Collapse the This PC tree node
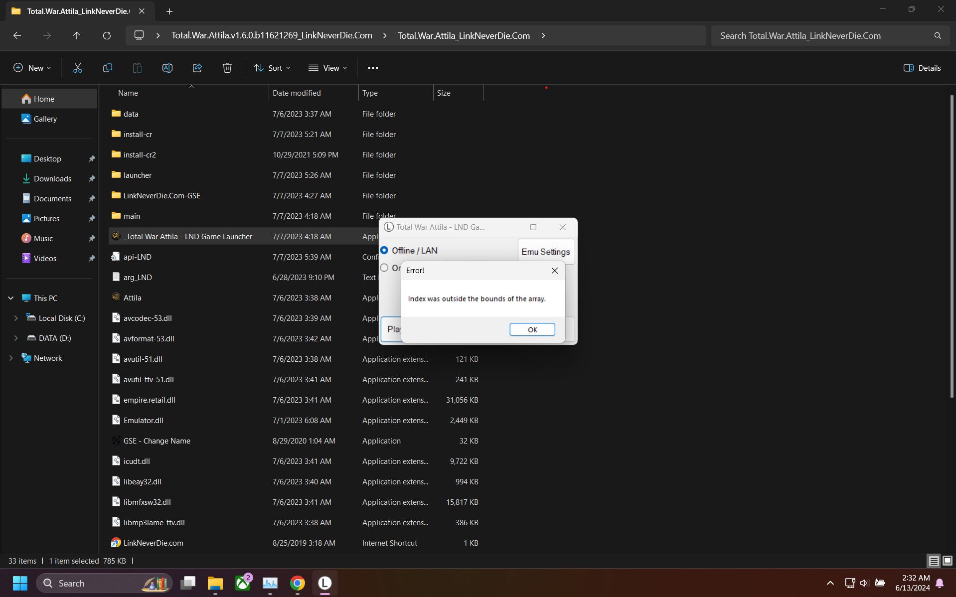This screenshot has width=956, height=597. (10, 298)
